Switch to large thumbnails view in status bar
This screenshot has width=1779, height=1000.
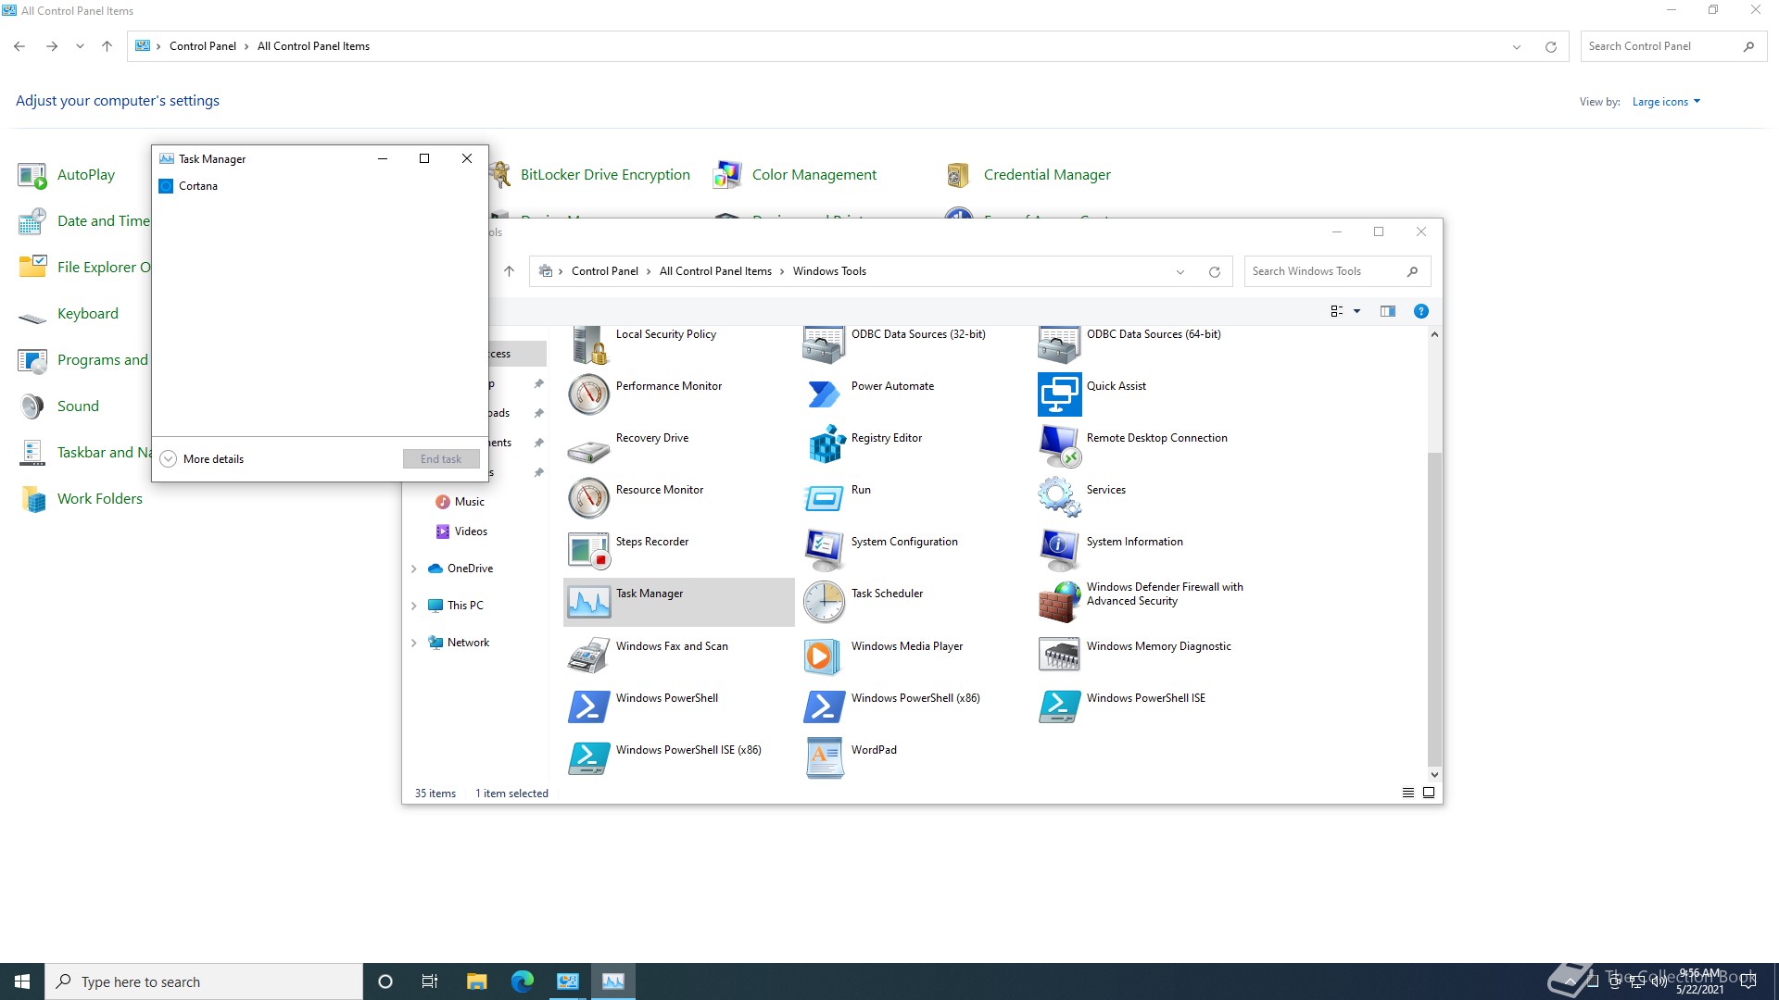point(1429,794)
